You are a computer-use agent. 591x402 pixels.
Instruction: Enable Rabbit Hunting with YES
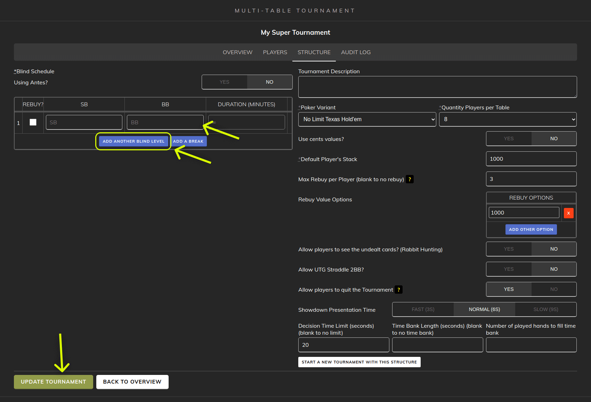(509, 249)
